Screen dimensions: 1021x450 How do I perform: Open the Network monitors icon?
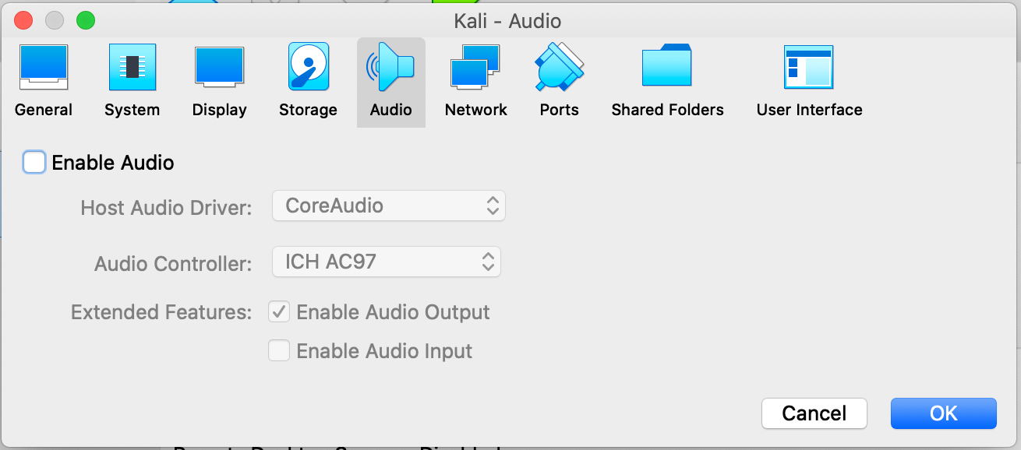[x=475, y=68]
